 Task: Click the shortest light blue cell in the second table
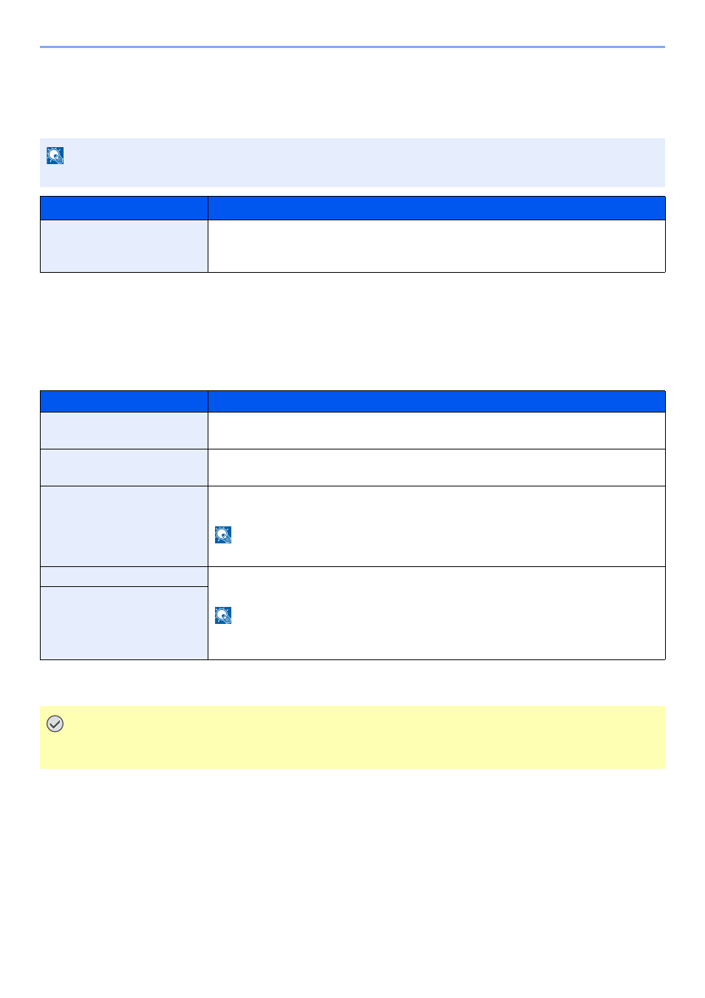coord(124,577)
